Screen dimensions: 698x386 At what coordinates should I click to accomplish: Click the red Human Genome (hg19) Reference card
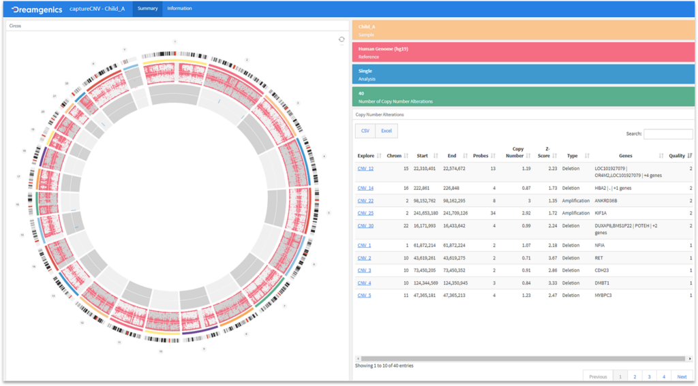pyautogui.click(x=523, y=52)
